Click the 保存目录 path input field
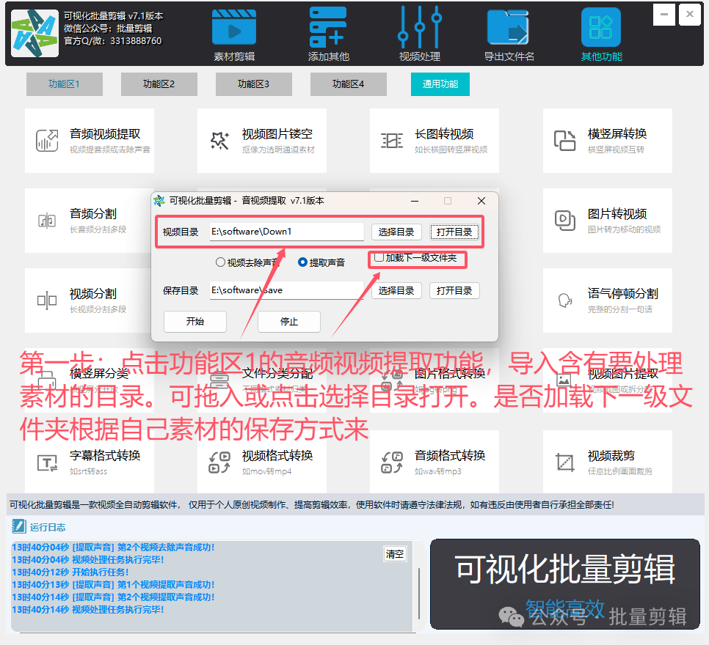Screen dimensions: 709x645 pos(287,290)
